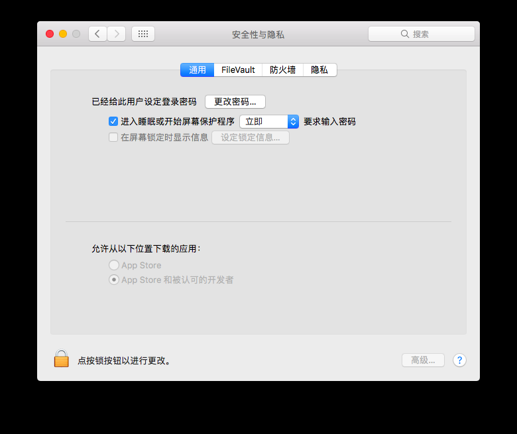Viewport: 517px width, 434px height.
Task: Uncheck 进入睡眠或开始屏幕保护程序 checkbox
Action: [113, 121]
